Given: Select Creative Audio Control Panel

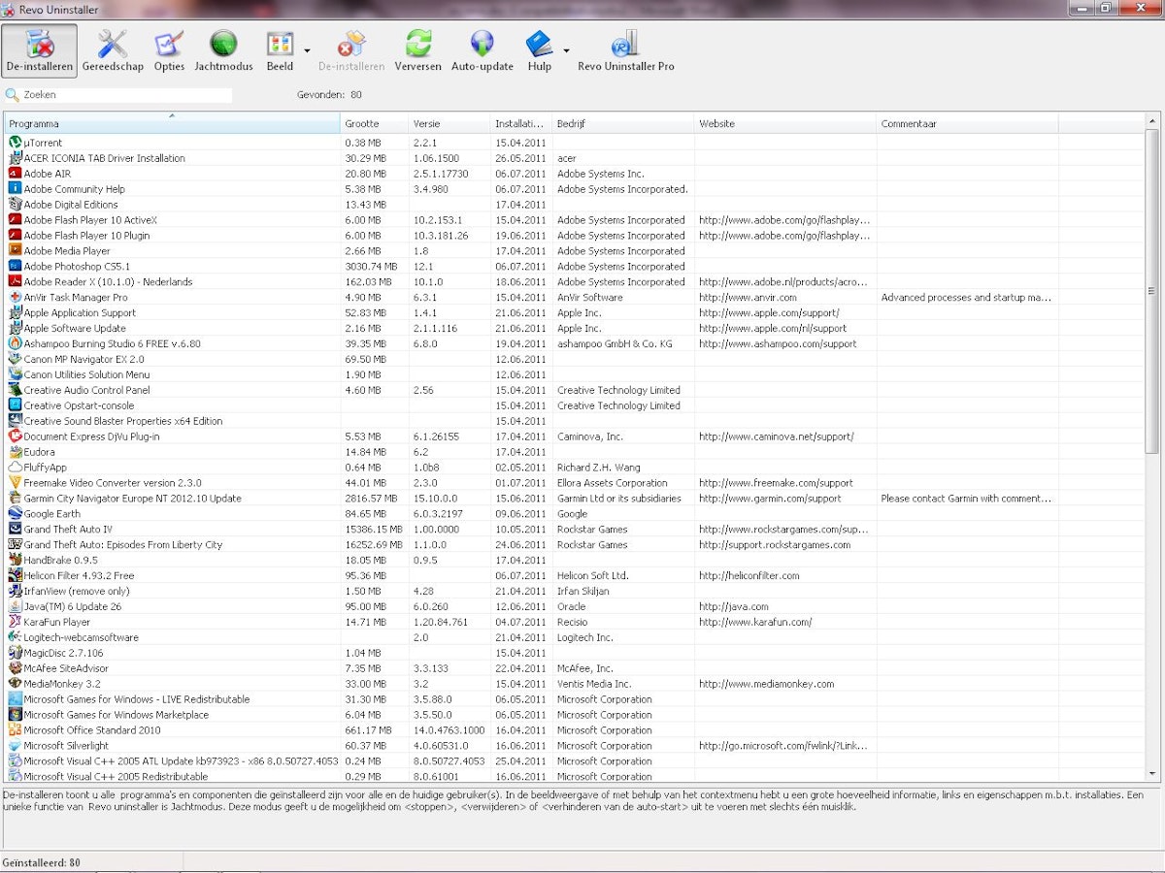Looking at the screenshot, I should click(x=576, y=390).
